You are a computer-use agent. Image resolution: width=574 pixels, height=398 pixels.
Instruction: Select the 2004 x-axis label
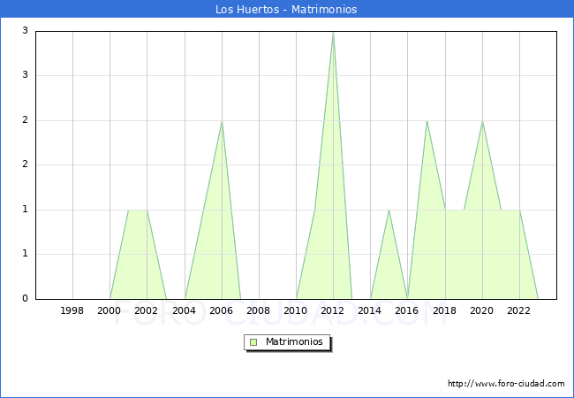coord(184,311)
